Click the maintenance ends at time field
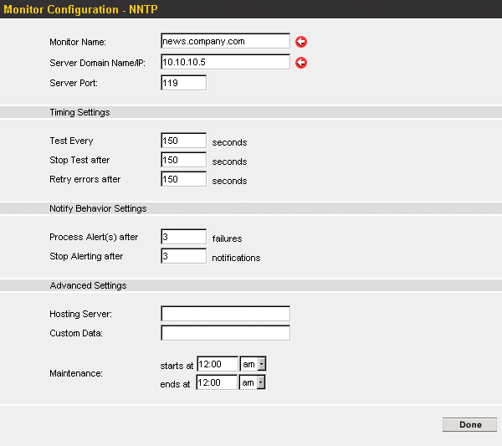The width and height of the screenshot is (502, 446). click(217, 382)
